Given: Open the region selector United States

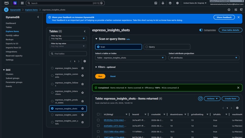Looking at the screenshot, I should (195, 3).
